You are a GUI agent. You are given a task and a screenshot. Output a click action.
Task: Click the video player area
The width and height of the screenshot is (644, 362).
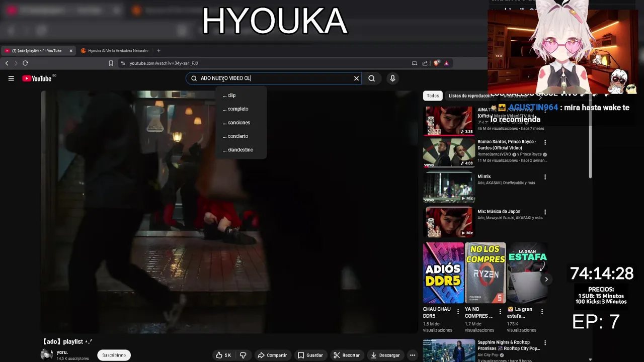point(229,212)
